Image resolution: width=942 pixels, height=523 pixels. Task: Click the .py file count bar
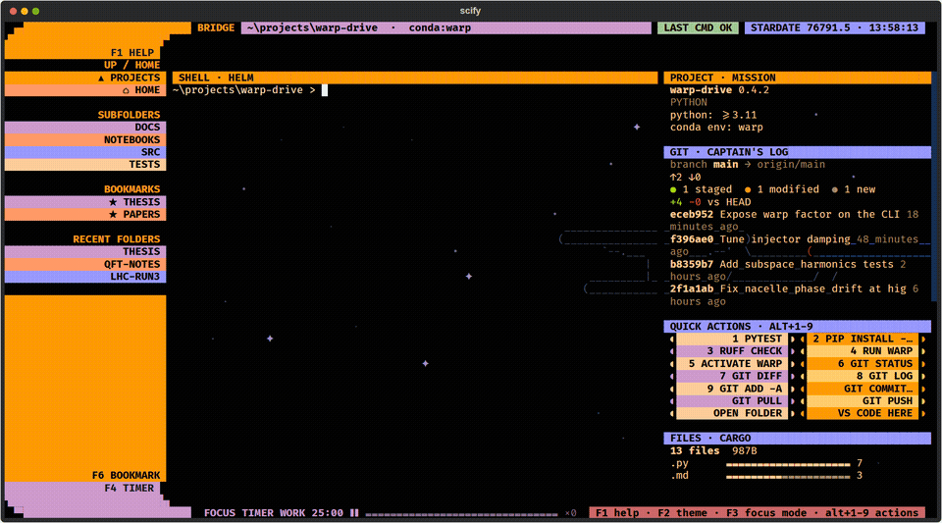coord(788,464)
